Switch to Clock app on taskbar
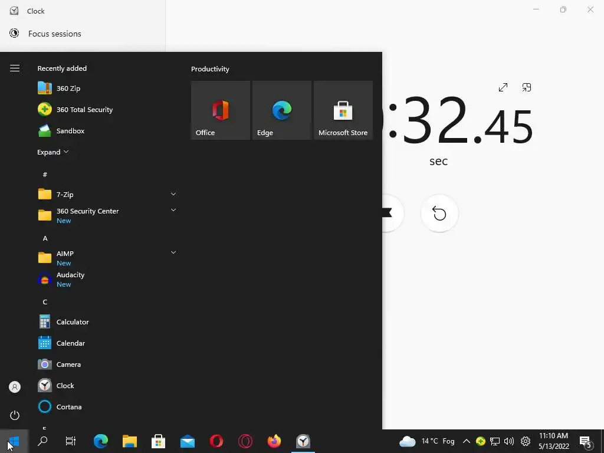This screenshot has height=453, width=604. tap(303, 441)
